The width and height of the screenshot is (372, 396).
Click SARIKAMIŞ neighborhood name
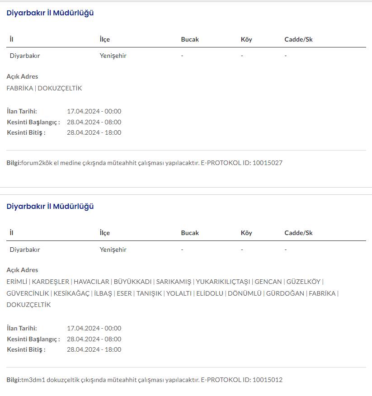point(174,282)
